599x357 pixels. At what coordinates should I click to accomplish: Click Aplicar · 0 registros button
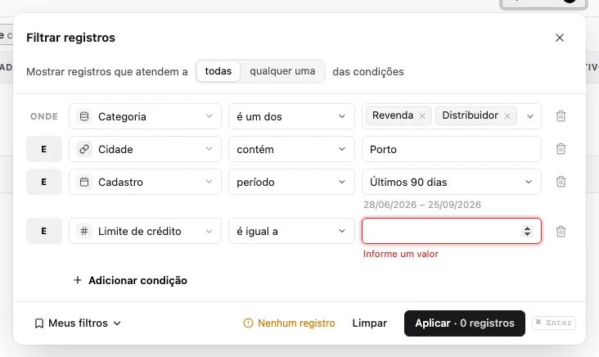(465, 323)
